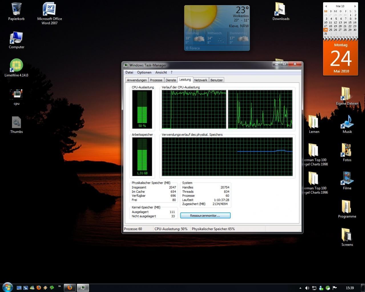Click the Ressourcenmonitor button
Image resolution: width=365 pixels, height=292 pixels.
pos(205,216)
